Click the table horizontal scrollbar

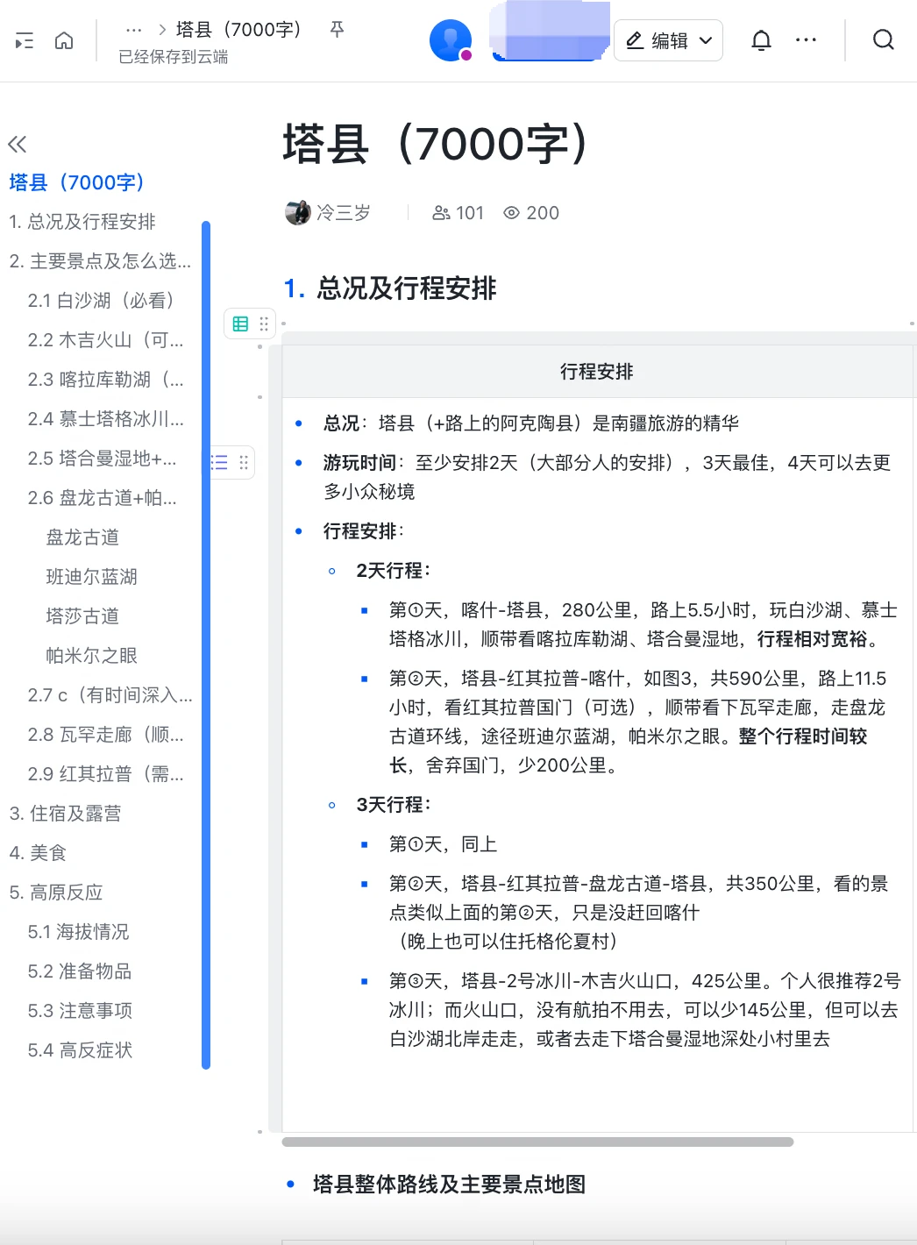coord(537,1142)
